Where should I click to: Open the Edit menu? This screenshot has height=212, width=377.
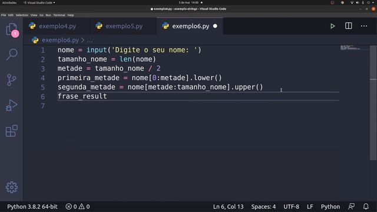[11, 15]
